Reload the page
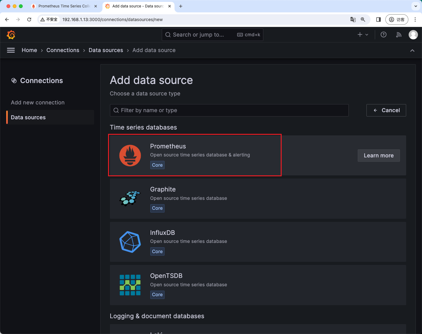The height and width of the screenshot is (334, 422). pyautogui.click(x=29, y=20)
